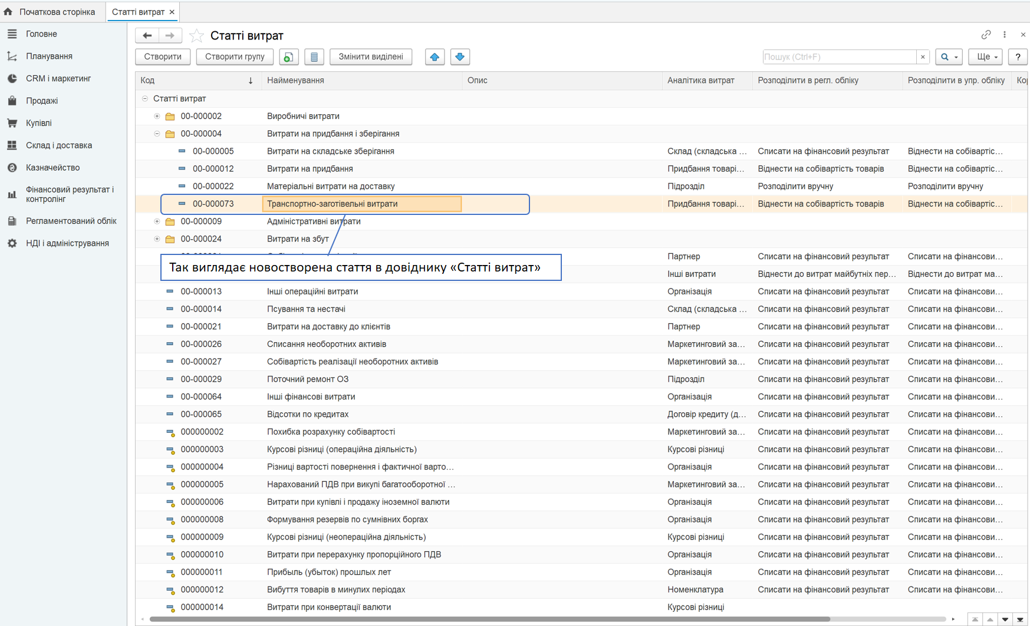Select the Транспортно-заготівельні витрати row
Screen dimensions: 1030x626
581,204
